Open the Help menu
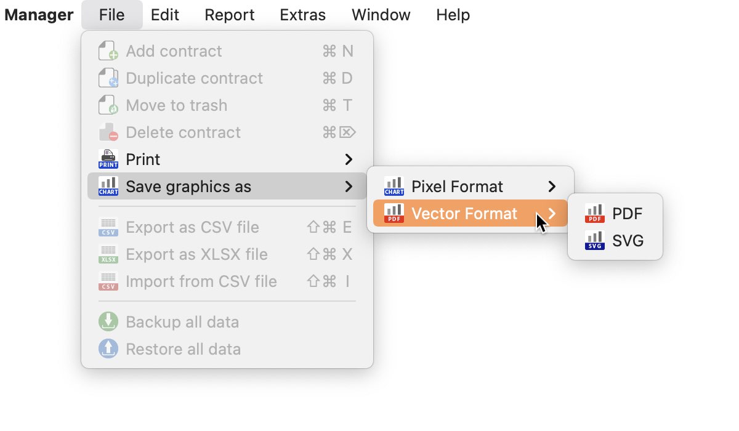 (x=453, y=15)
